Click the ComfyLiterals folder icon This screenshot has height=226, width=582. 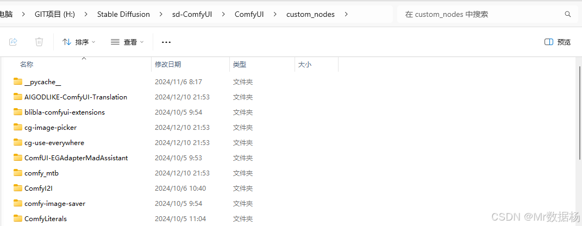(x=18, y=218)
